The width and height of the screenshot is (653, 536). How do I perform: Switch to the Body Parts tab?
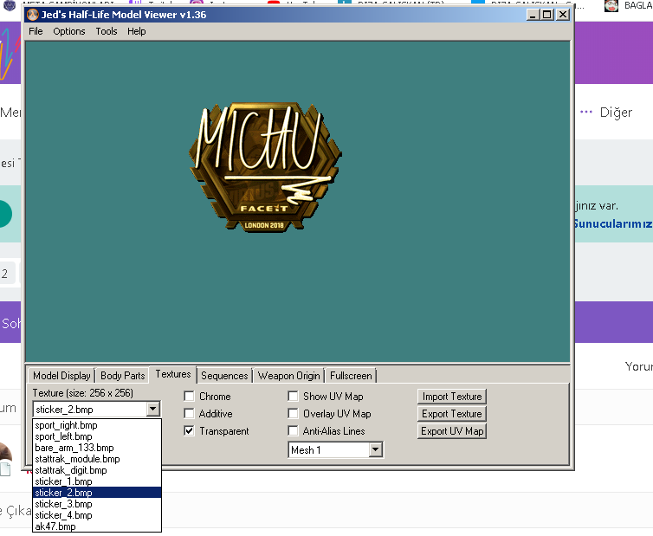pyautogui.click(x=122, y=376)
